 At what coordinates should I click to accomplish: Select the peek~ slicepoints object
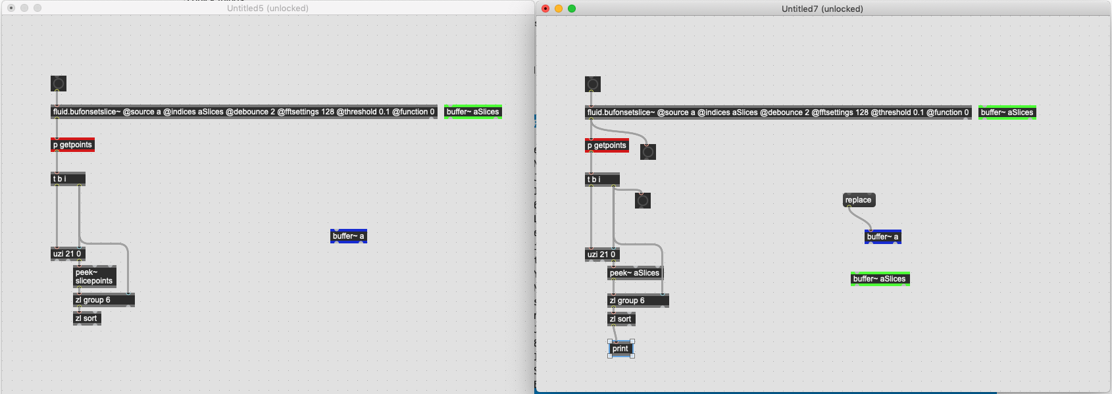point(94,277)
